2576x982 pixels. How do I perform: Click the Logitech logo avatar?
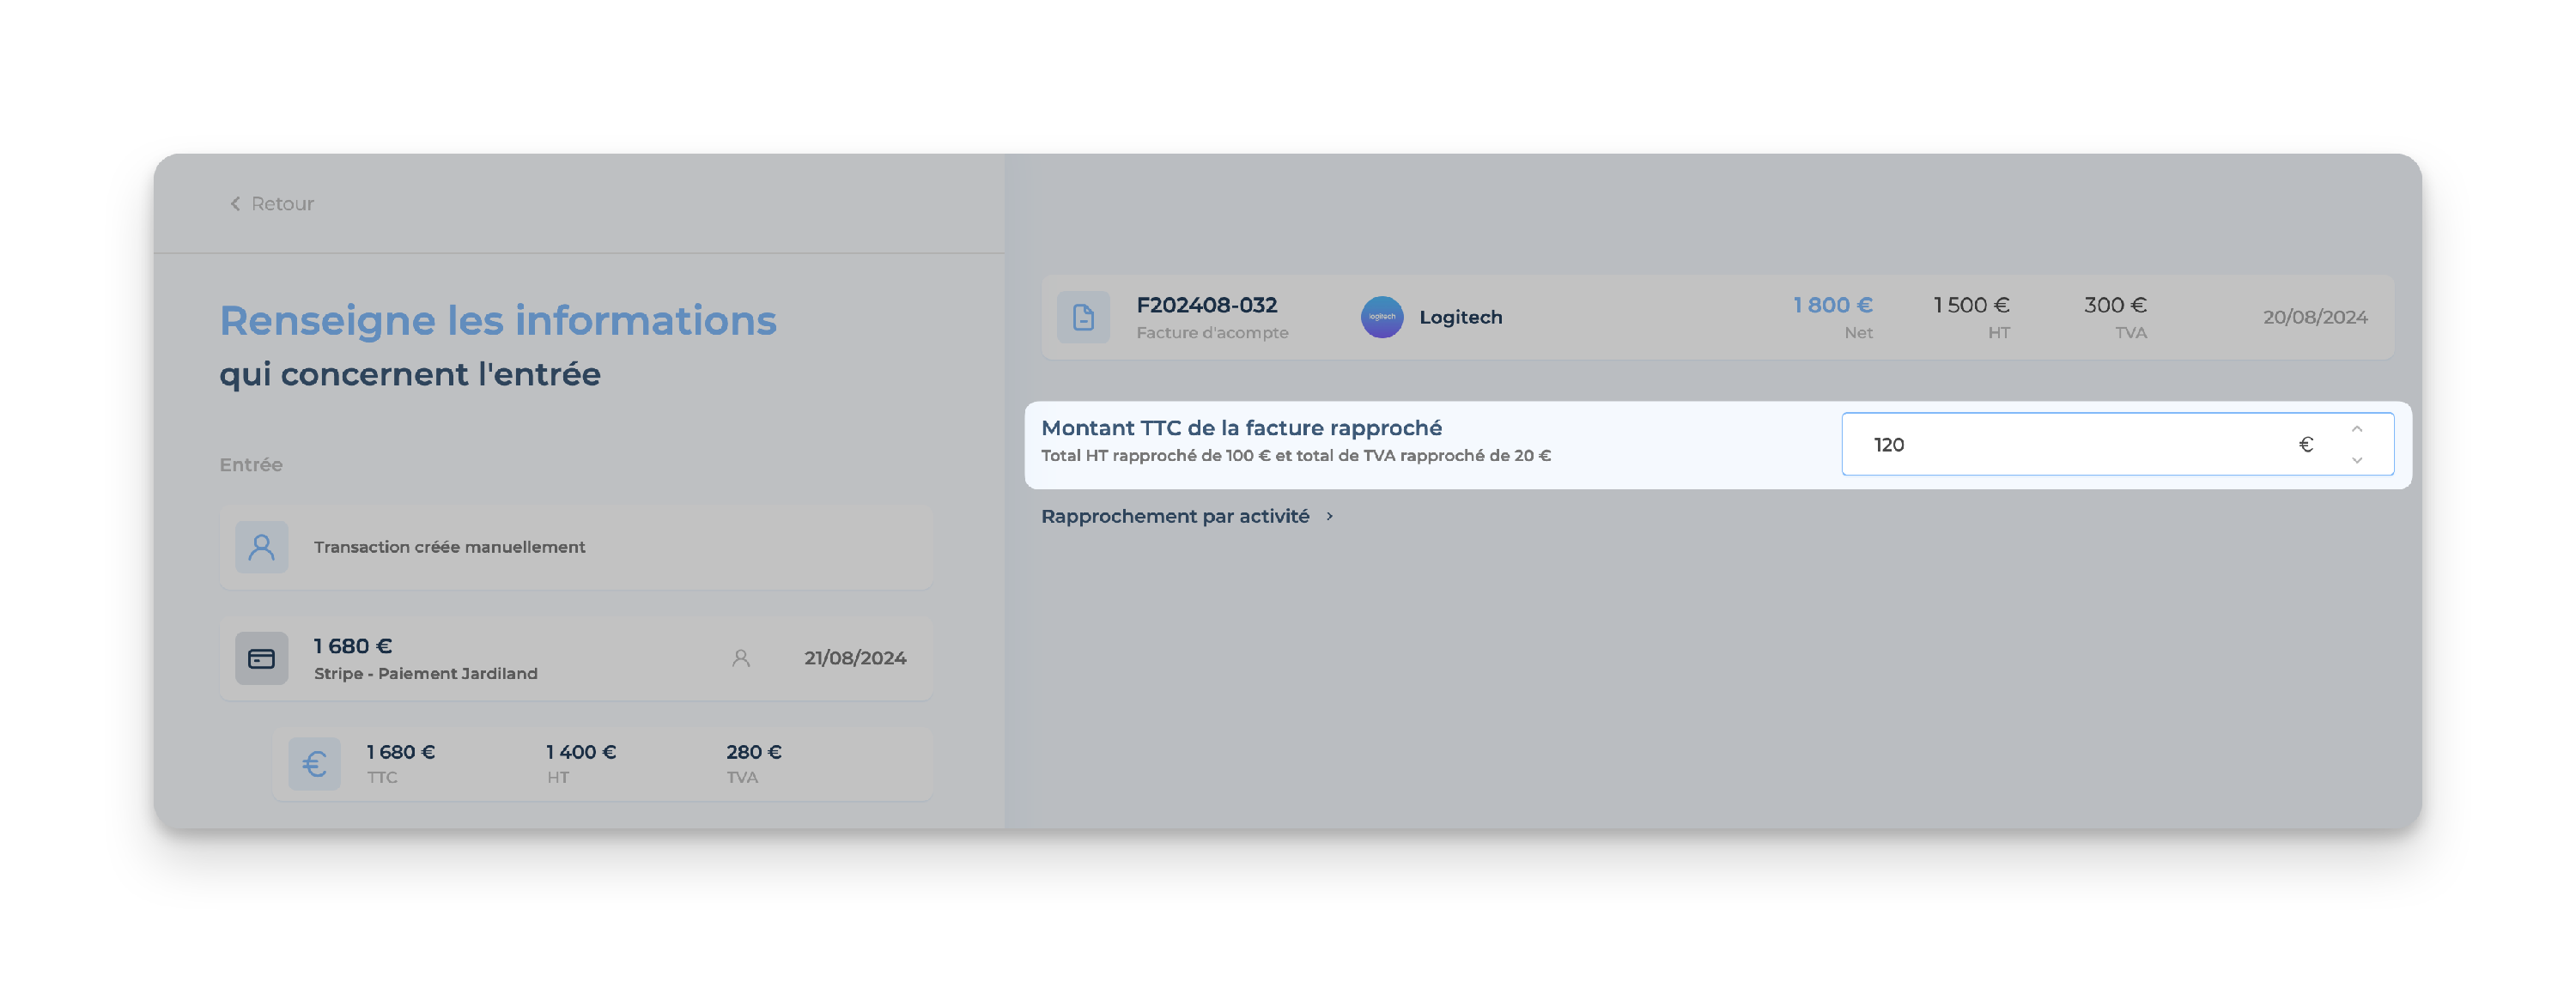tap(1382, 317)
